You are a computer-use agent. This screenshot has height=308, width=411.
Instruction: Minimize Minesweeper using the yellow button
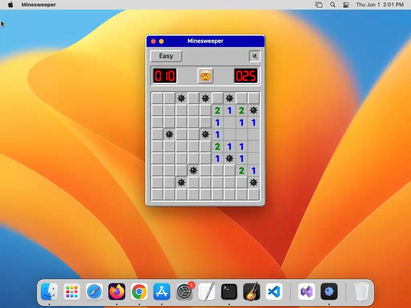tap(161, 41)
